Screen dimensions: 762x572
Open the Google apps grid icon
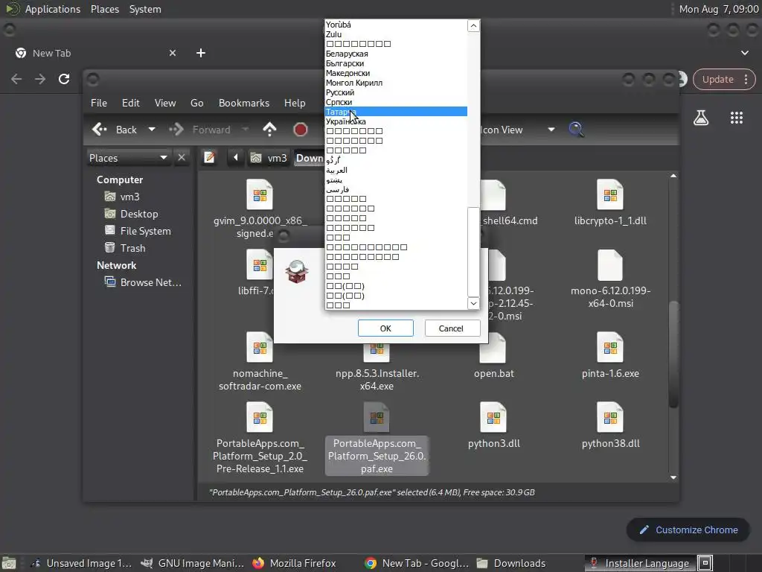pos(736,118)
